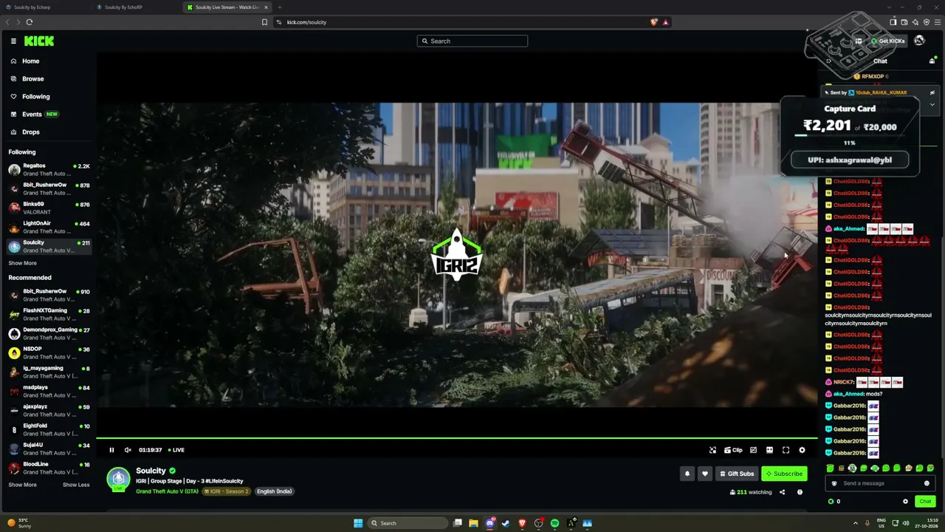Open the player settings gear
This screenshot has height=532, width=945.
[802, 450]
